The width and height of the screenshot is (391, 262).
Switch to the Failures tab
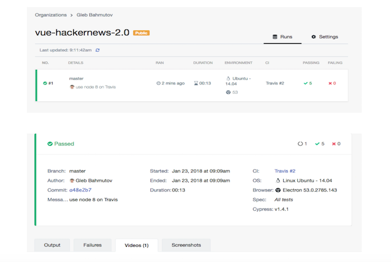pos(92,245)
